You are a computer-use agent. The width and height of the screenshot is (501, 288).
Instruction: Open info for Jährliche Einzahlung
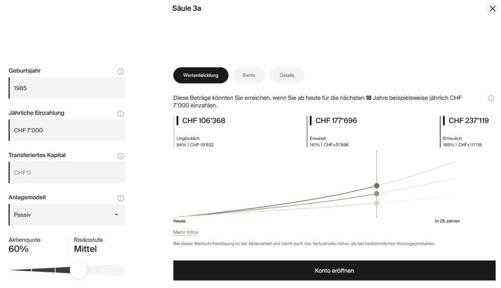pos(120,114)
